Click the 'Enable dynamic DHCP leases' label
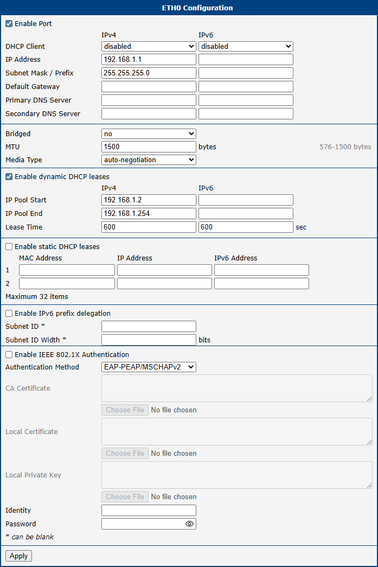The image size is (378, 567). click(x=62, y=177)
